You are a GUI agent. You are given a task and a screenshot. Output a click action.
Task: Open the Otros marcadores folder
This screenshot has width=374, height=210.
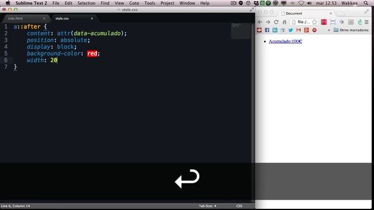click(x=351, y=30)
